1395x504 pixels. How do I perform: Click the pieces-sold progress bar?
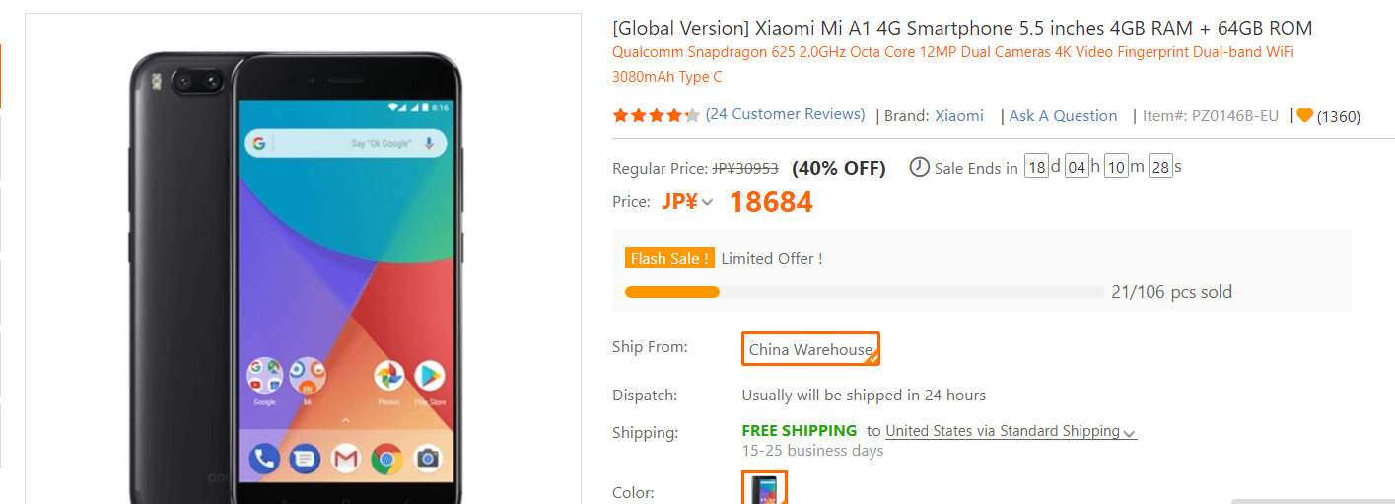click(865, 292)
